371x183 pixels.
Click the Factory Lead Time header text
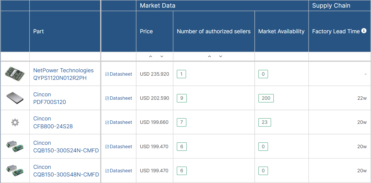[x=336, y=31]
